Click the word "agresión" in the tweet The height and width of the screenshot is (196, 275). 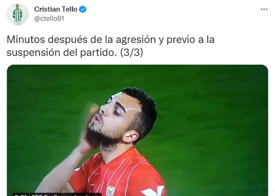point(136,40)
